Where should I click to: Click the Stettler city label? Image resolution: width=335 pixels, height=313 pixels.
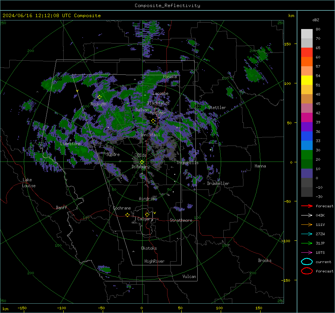[x=217, y=108]
